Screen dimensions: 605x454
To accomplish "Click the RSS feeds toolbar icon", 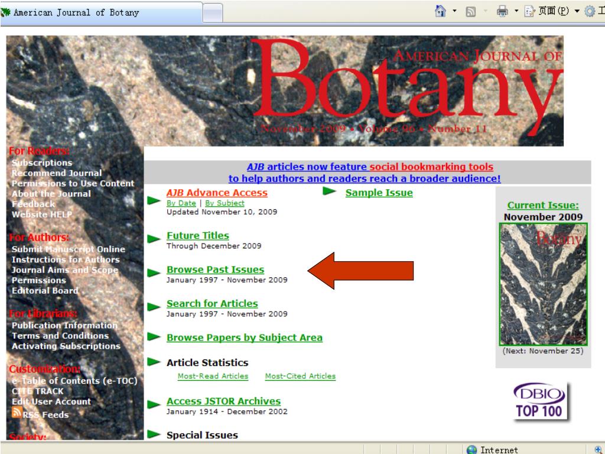I will click(x=470, y=12).
